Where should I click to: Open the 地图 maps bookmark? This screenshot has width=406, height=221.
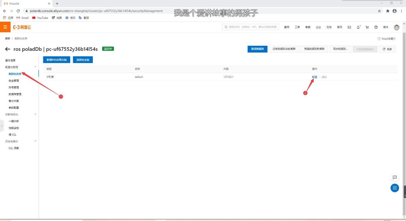[57, 18]
